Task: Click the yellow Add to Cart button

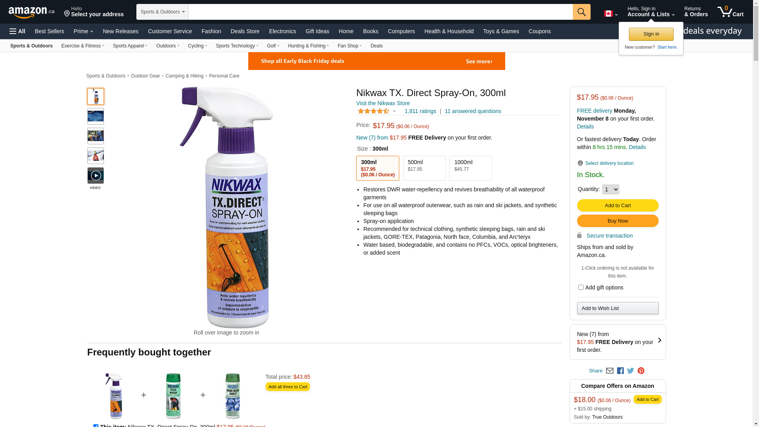Action: pos(617,205)
